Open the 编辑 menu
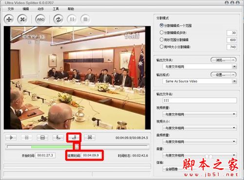 (x=26, y=9)
